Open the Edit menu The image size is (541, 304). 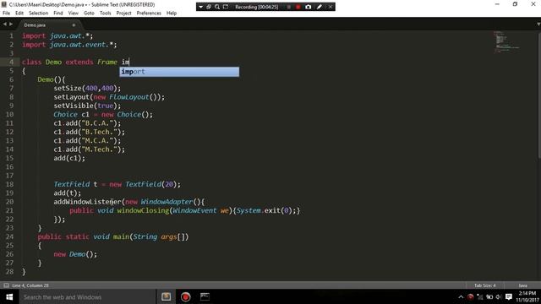click(19, 14)
